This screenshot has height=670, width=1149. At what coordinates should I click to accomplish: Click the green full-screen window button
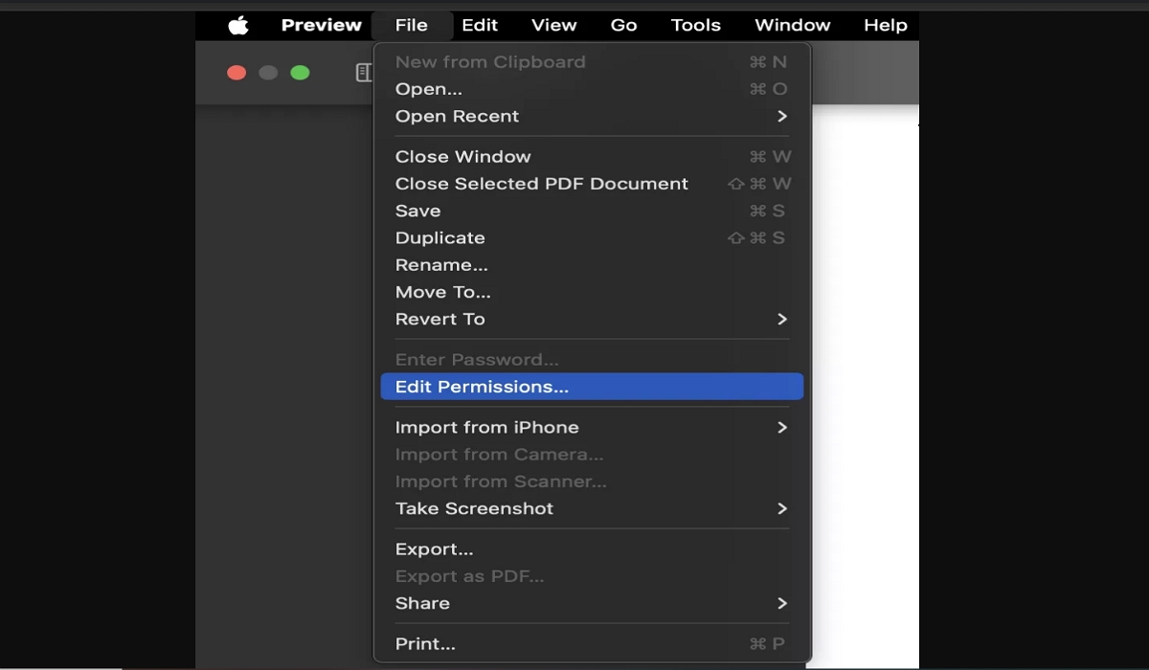[300, 73]
